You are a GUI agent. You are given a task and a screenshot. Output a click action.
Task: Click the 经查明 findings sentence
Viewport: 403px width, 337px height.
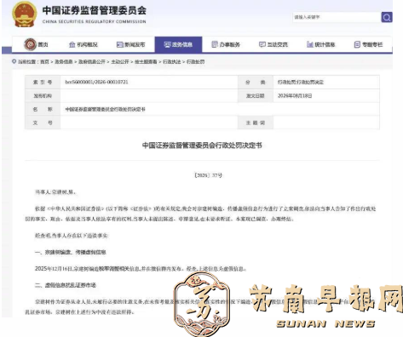pos(72,236)
